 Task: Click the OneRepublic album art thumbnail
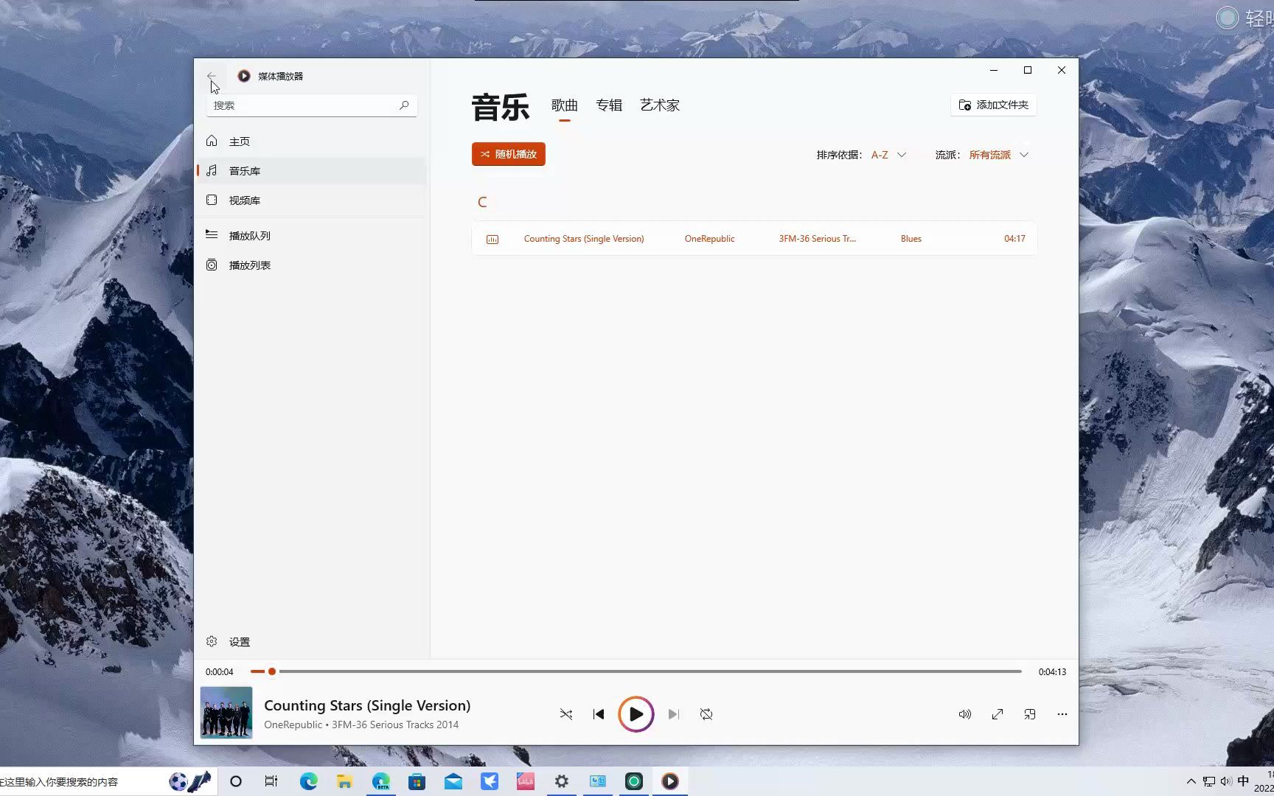tap(226, 712)
